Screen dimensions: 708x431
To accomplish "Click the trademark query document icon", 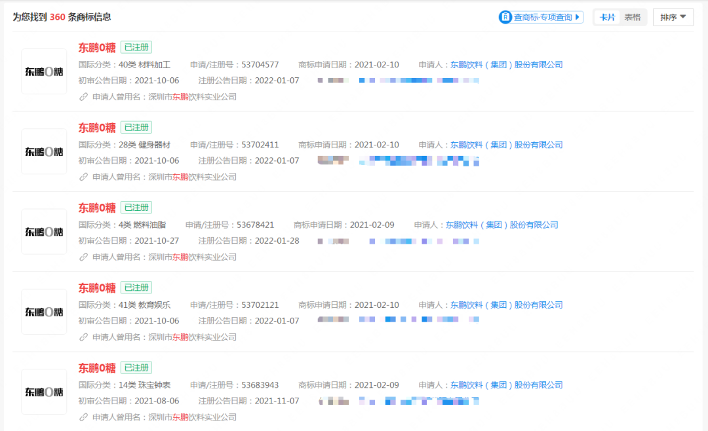I will point(505,17).
